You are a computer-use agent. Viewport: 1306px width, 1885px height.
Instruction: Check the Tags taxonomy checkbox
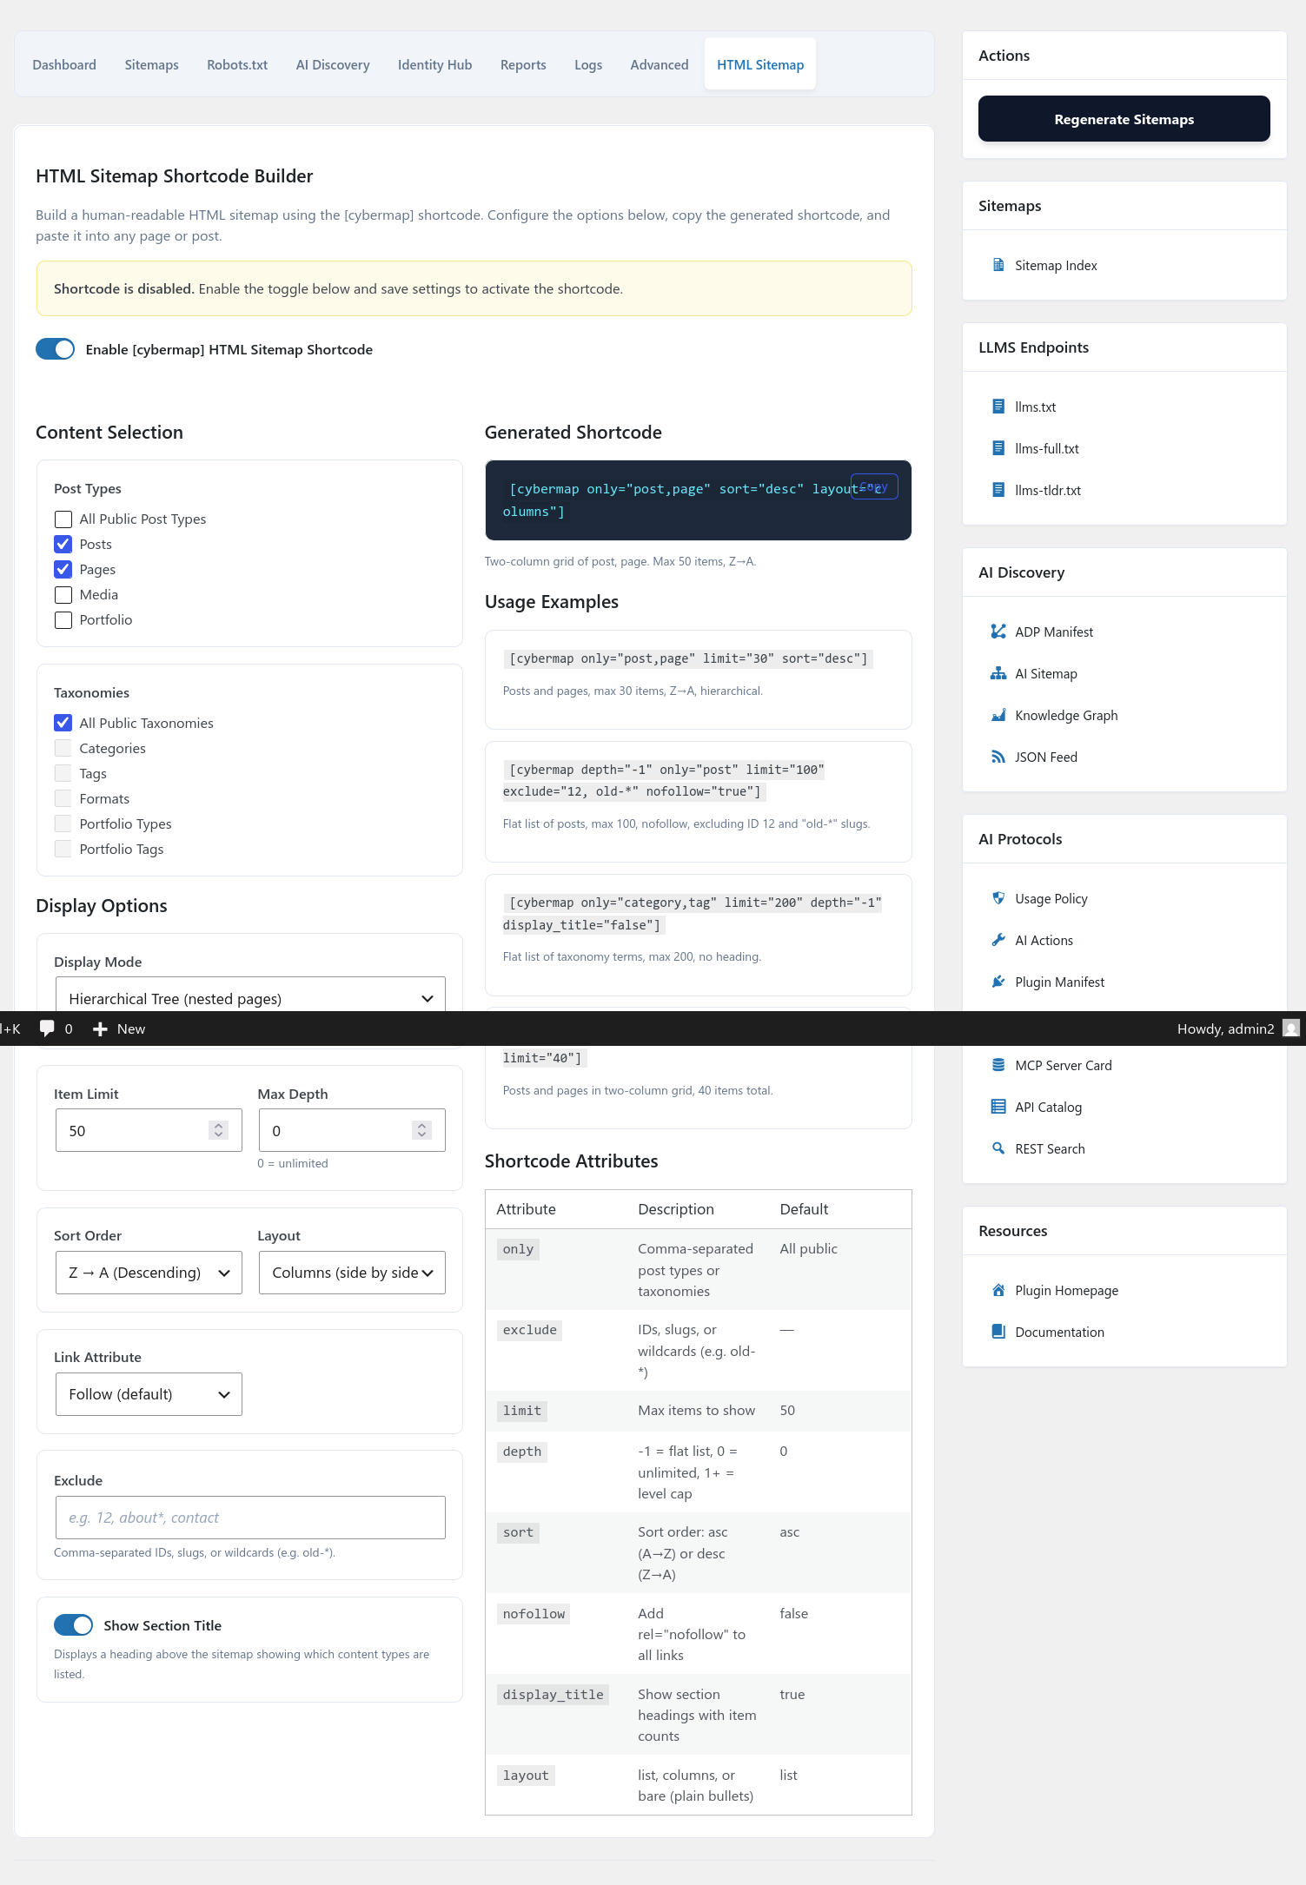63,773
